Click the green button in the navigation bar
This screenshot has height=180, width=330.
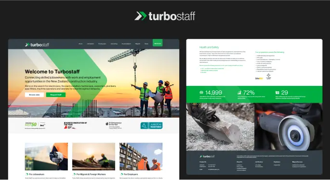coord(158,43)
